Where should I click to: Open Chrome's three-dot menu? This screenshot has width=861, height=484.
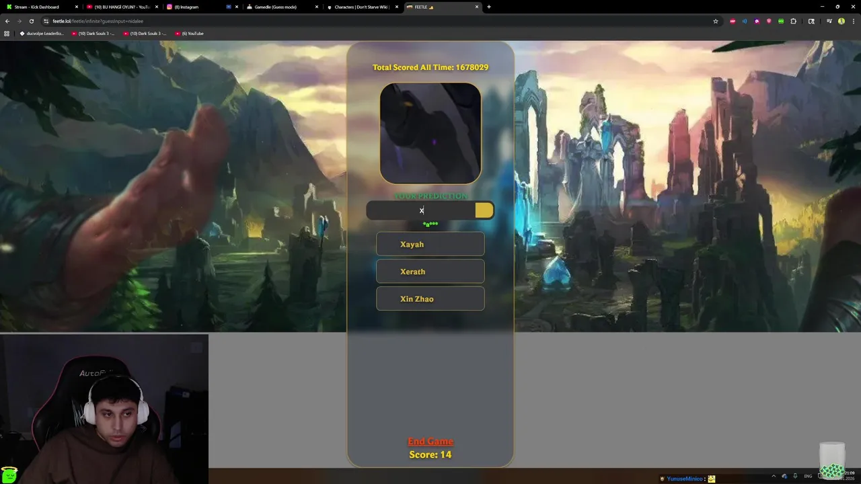point(853,21)
